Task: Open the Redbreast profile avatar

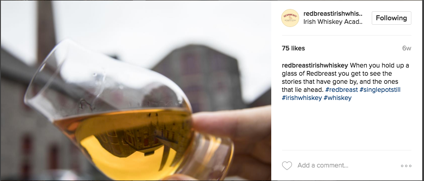Action: tap(290, 18)
